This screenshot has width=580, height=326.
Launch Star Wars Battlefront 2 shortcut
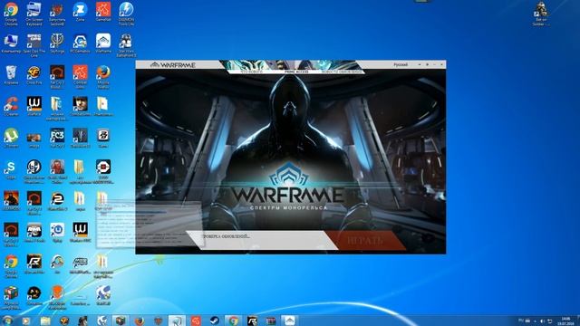coord(127,45)
